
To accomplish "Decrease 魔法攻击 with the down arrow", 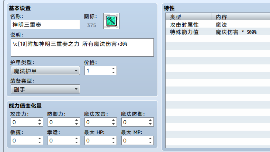I will [113, 124].
